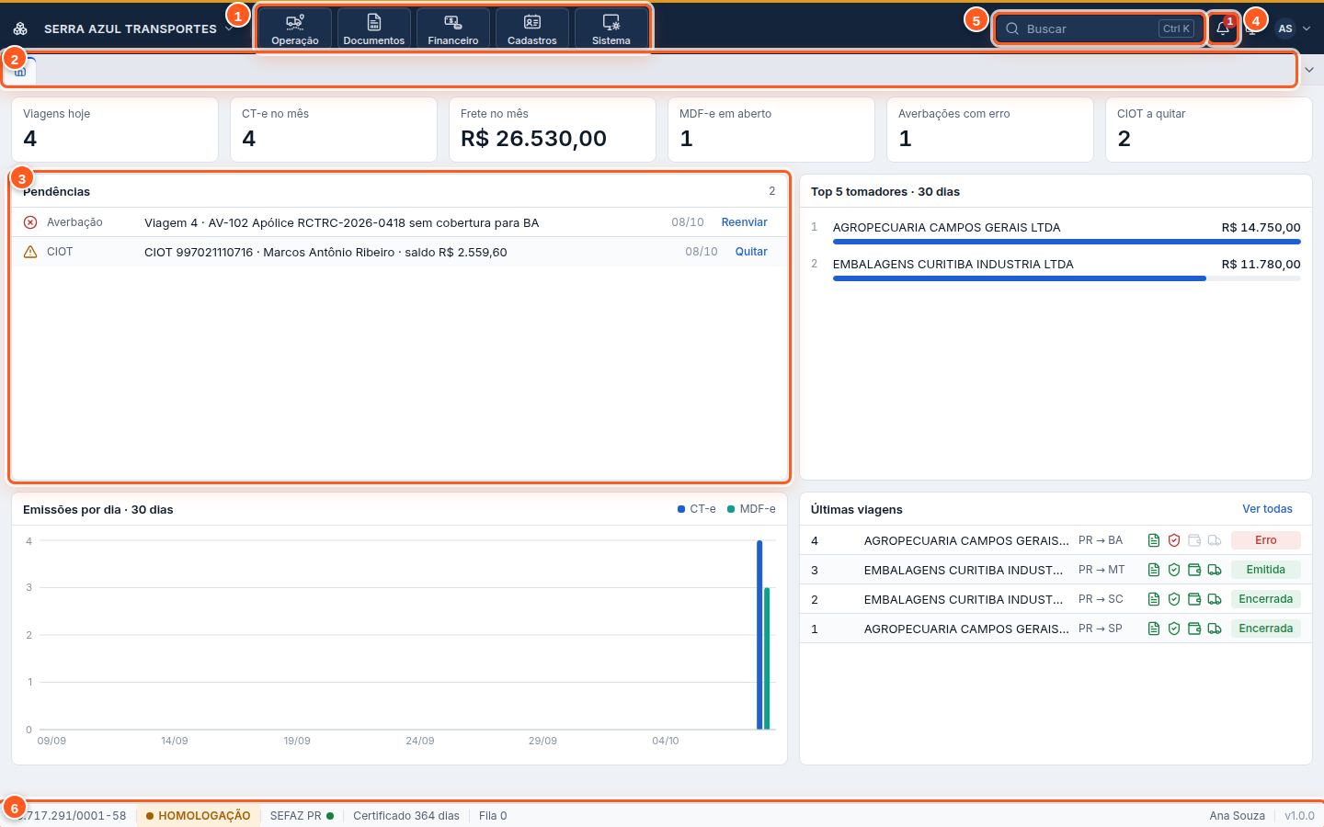Open the document icon for the PR → MT trip
The image size is (1324, 827).
pos(1154,570)
